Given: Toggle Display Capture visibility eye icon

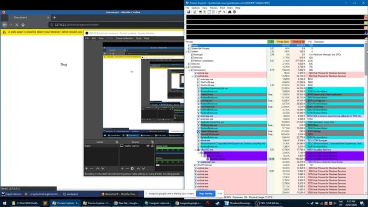Looking at the screenshot, I should coord(148,145).
